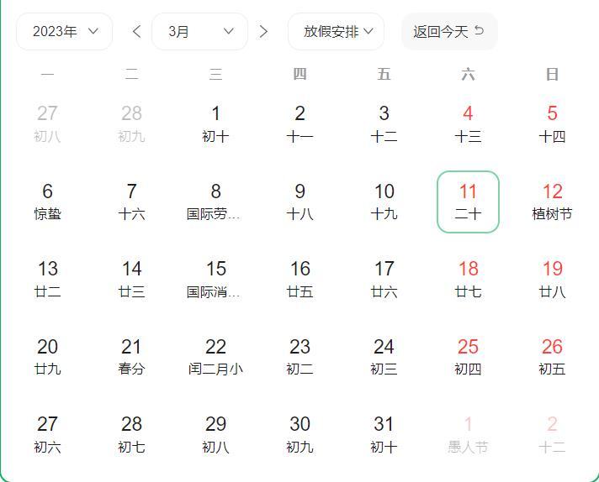
Task: Expand the 放假安排 holiday dropdown
Action: 336,32
